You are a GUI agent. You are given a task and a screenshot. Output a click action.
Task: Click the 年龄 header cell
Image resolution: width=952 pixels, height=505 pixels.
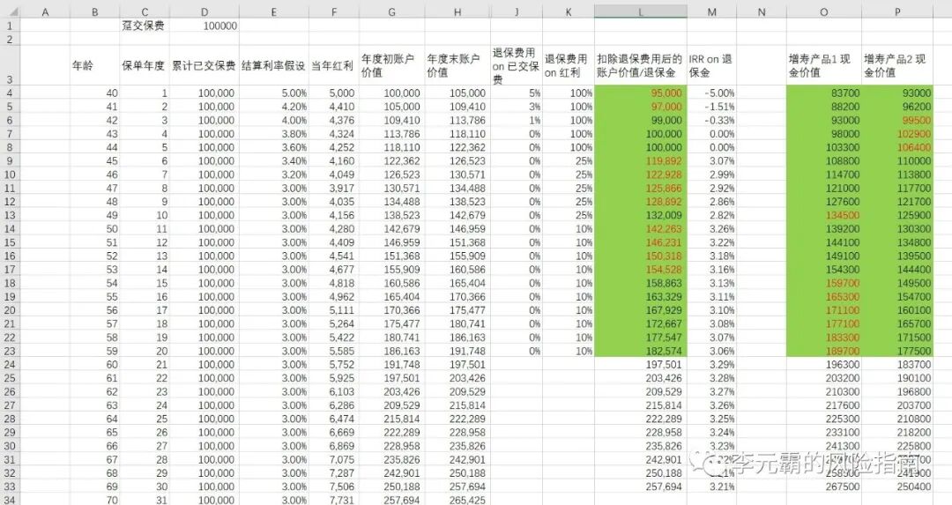[x=94, y=65]
